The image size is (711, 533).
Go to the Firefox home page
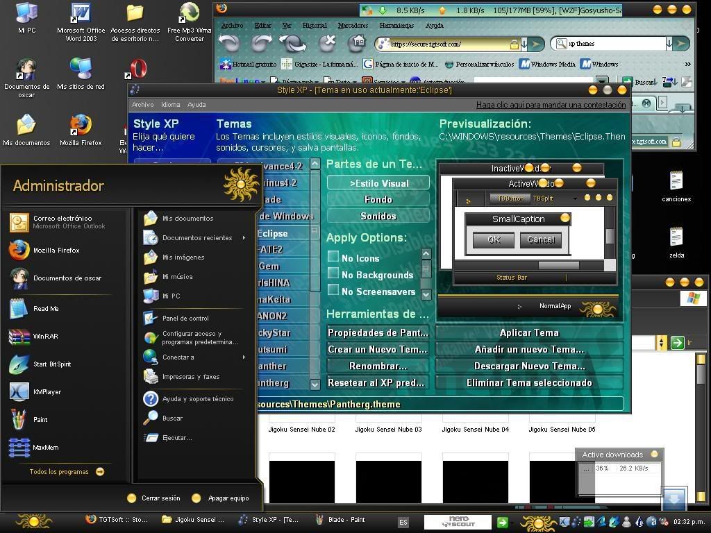click(x=358, y=44)
